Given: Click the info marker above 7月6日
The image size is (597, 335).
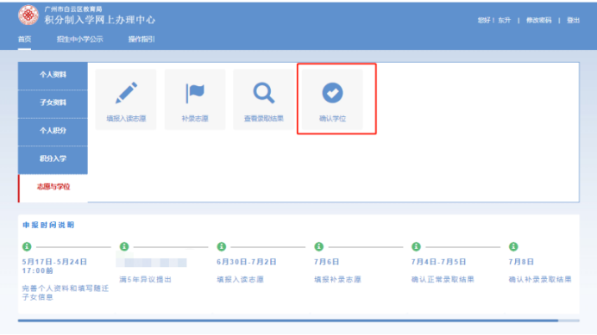Looking at the screenshot, I should [318, 246].
